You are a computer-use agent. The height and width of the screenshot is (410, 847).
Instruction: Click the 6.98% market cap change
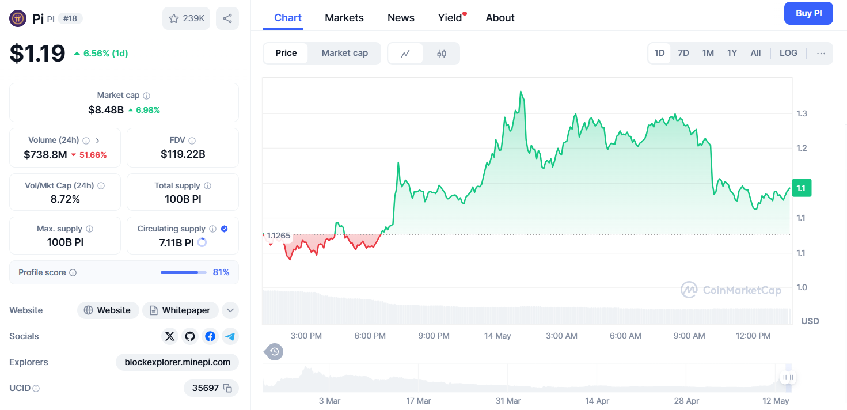click(x=144, y=110)
